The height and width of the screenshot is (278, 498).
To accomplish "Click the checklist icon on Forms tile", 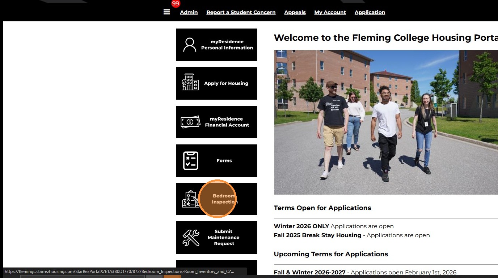I will point(191,161).
